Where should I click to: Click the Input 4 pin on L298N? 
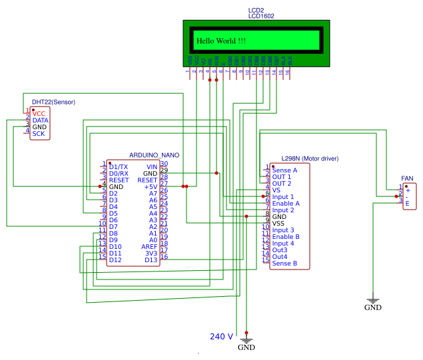coord(283,244)
